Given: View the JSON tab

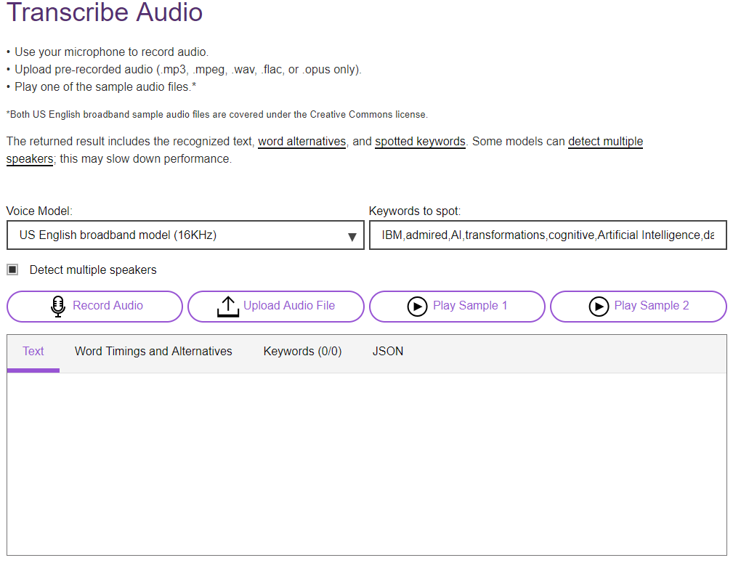Looking at the screenshot, I should (x=388, y=352).
